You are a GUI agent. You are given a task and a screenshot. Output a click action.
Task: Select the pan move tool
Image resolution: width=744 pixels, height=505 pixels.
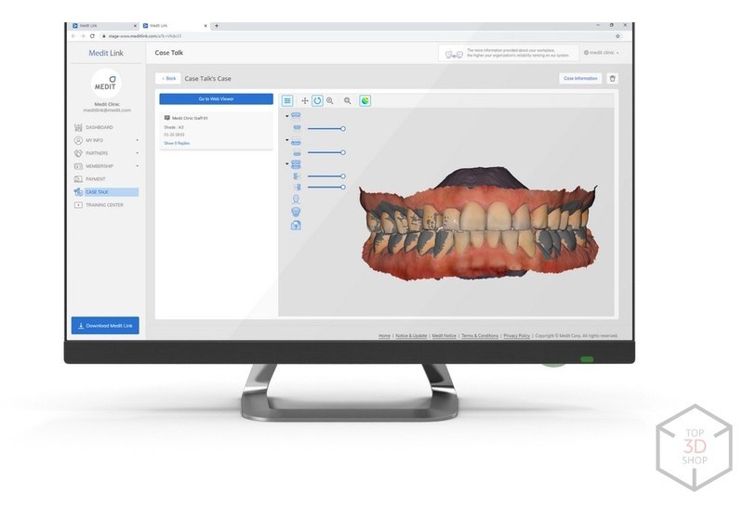click(305, 100)
